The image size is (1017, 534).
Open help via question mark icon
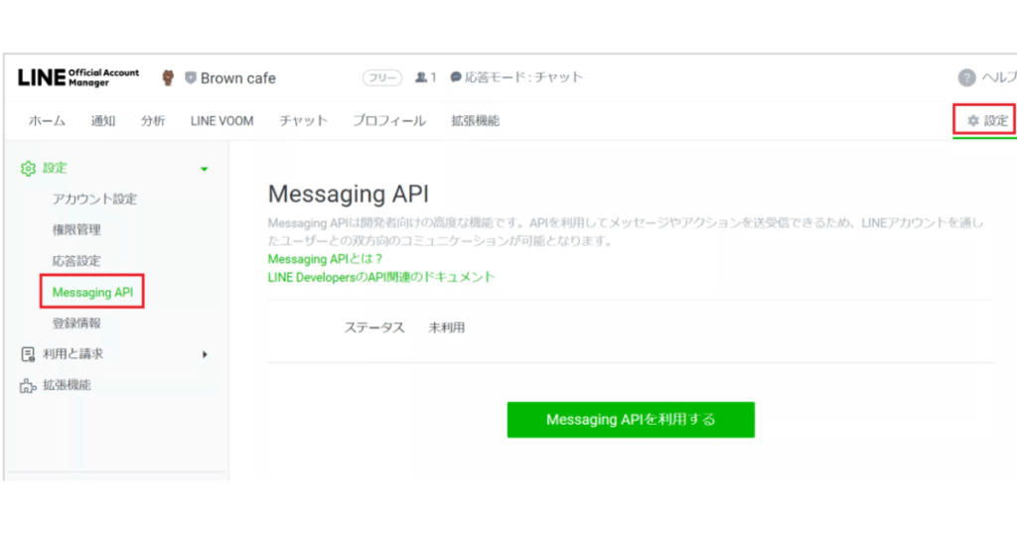point(966,77)
